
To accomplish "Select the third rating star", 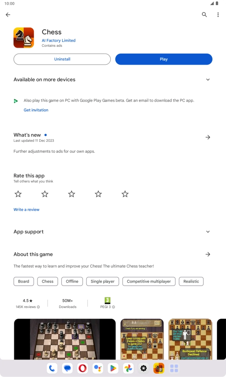I will tap(72, 194).
